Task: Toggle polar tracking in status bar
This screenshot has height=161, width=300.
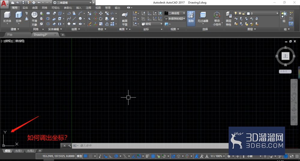Action: coord(116,156)
